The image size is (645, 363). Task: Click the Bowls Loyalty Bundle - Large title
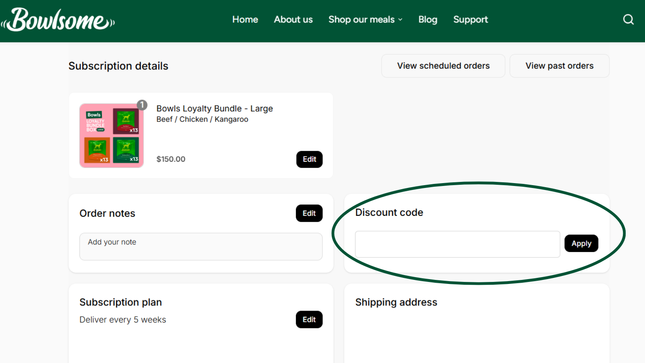point(214,108)
